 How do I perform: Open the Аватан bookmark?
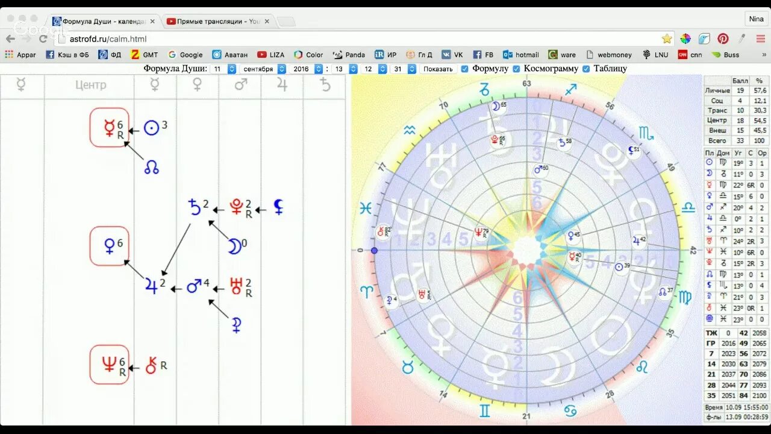point(230,54)
